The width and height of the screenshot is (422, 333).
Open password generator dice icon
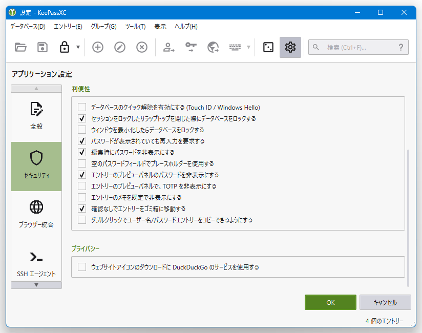268,47
